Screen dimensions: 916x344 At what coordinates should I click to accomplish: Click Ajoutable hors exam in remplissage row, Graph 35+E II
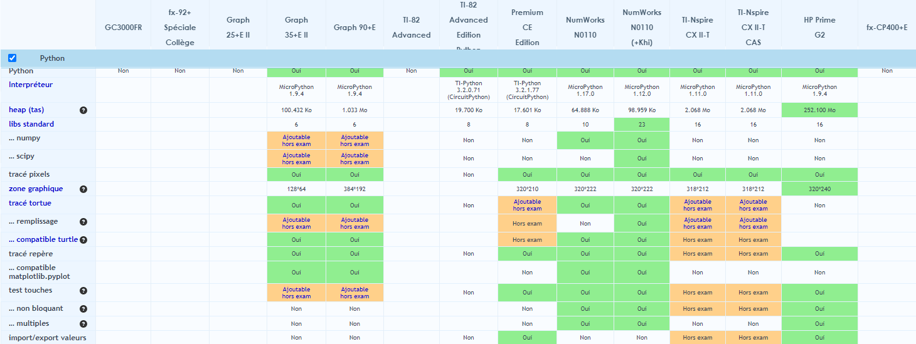296,224
